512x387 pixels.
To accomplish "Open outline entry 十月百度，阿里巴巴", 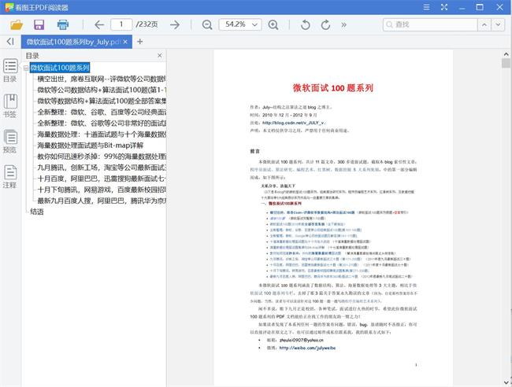I will (102, 179).
